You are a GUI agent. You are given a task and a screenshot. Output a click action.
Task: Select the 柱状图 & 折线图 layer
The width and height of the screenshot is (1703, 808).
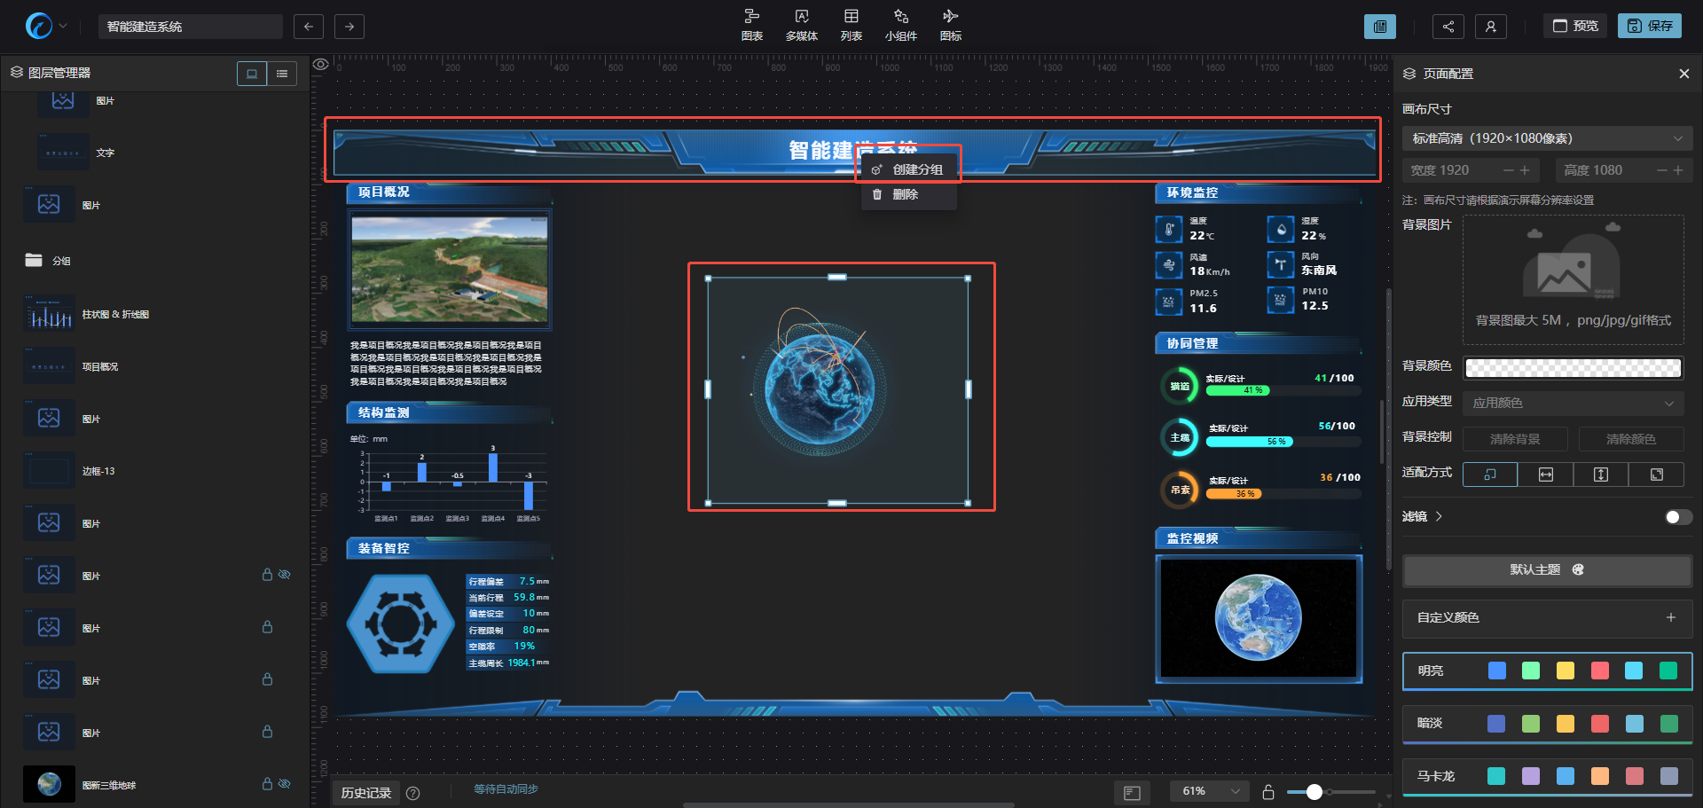(x=115, y=315)
